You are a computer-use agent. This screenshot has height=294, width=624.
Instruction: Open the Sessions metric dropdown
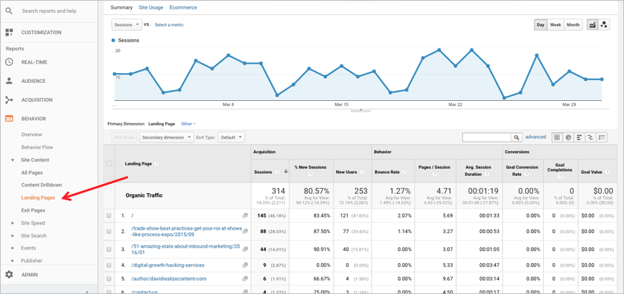pyautogui.click(x=127, y=24)
